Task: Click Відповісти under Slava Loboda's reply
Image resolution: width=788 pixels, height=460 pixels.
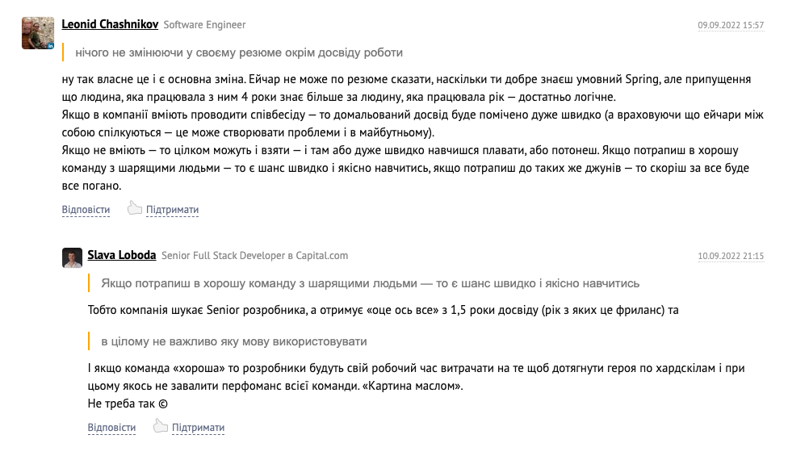Action: (111, 428)
